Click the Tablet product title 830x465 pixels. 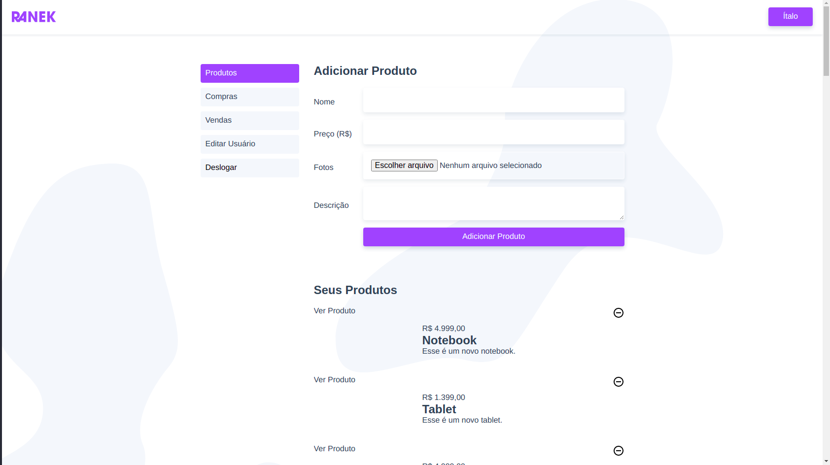(439, 409)
